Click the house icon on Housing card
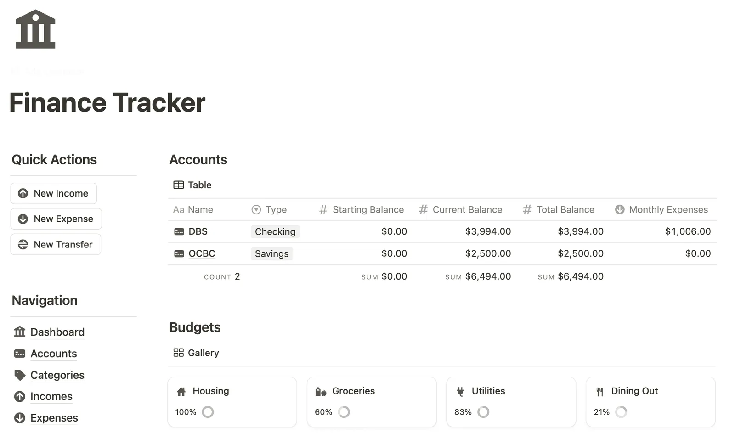This screenshot has height=433, width=735. (x=181, y=392)
